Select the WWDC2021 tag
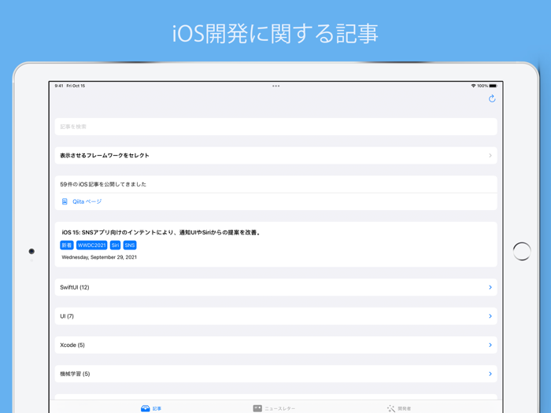The image size is (551, 413). pyautogui.click(x=92, y=245)
